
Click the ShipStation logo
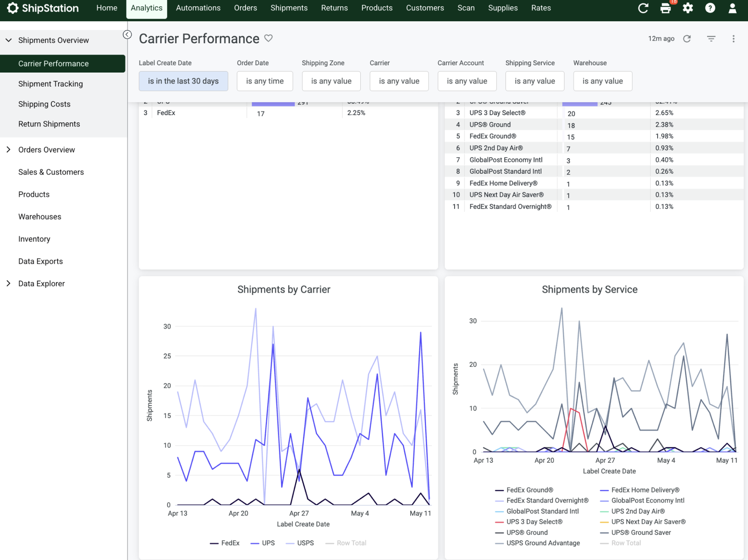point(43,8)
